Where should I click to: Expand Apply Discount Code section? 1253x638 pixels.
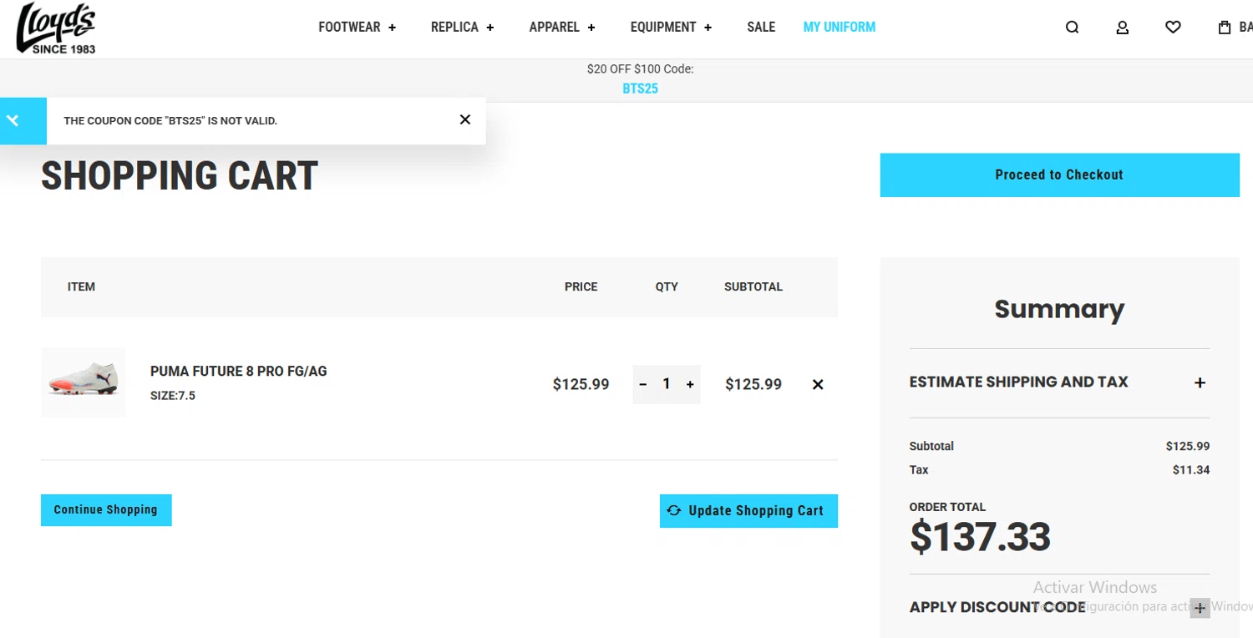point(1059,607)
